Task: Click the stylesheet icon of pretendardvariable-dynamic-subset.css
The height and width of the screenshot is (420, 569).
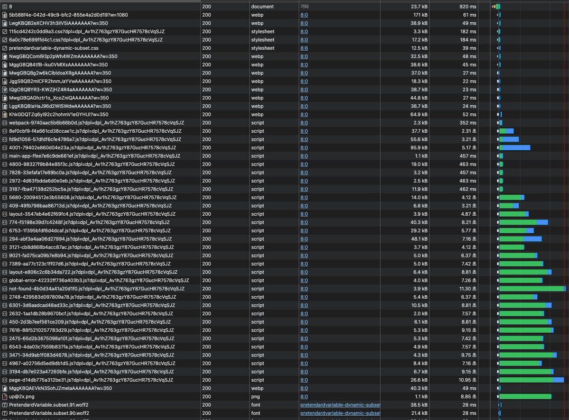Action: point(5,48)
